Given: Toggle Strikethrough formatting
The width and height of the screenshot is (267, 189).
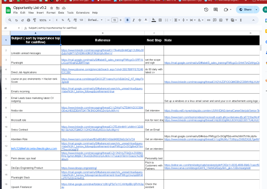Looking at the screenshot, I should 140,20.
